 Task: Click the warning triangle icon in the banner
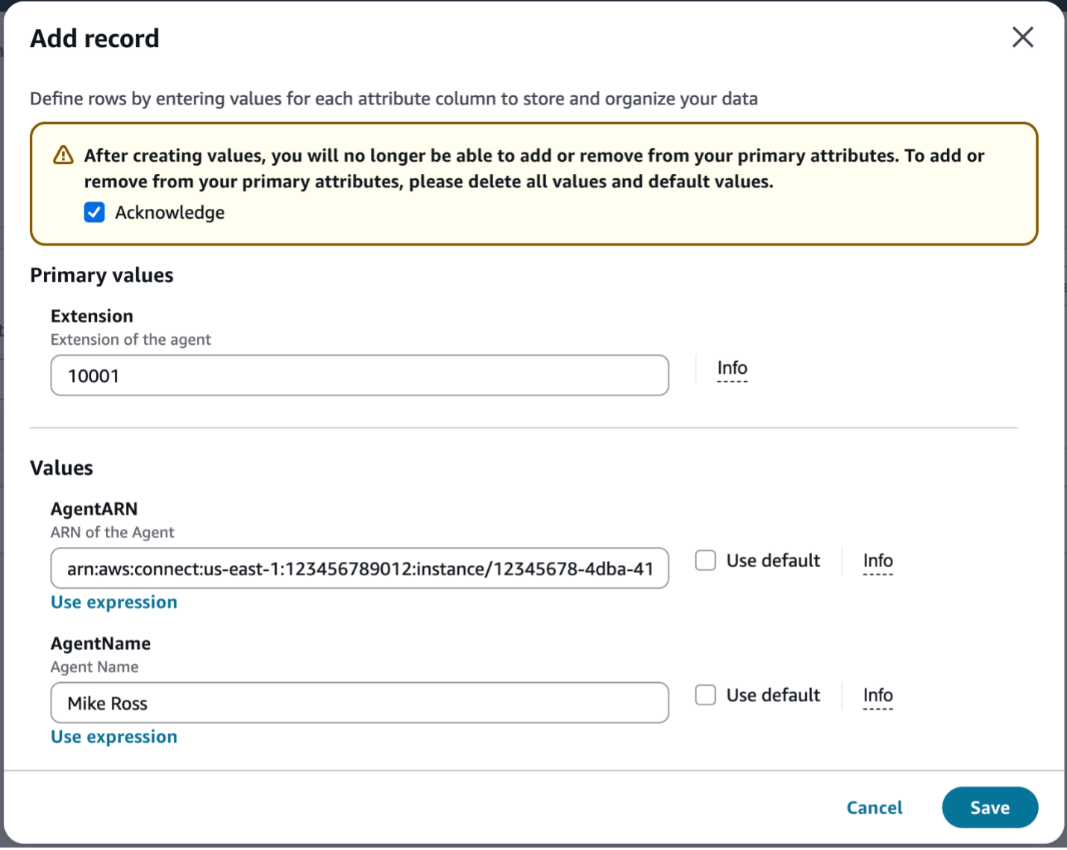pyautogui.click(x=63, y=154)
